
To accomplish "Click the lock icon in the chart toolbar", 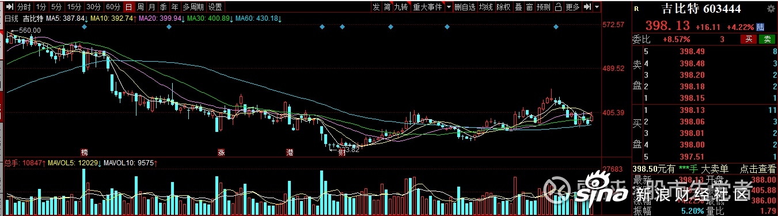I will pyautogui.click(x=558, y=7).
